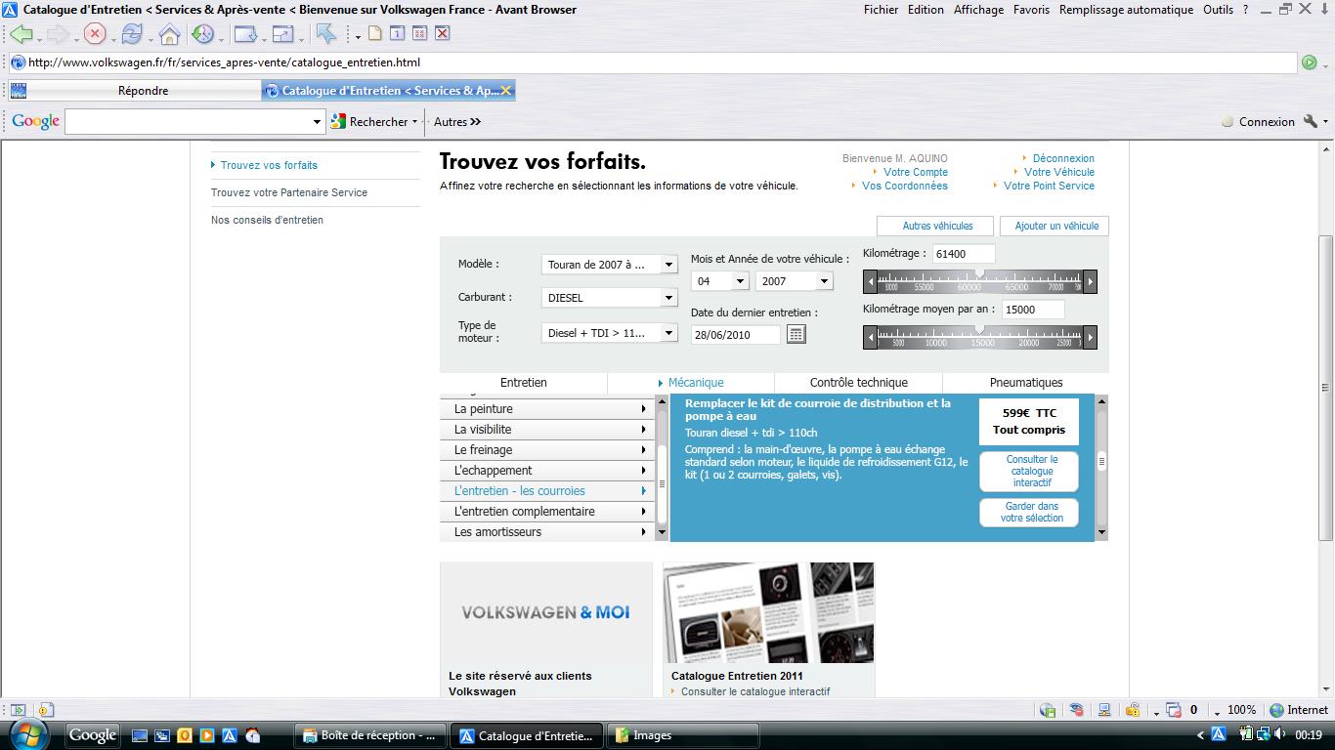Close the Catalogue d'Entretien tab
Screen dimensions: 1335x750
coord(506,91)
